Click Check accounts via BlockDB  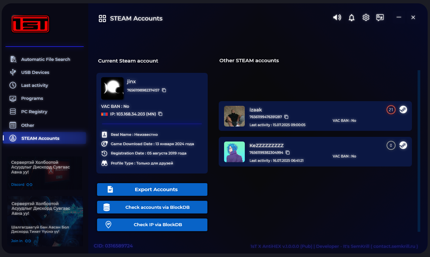tap(152, 207)
